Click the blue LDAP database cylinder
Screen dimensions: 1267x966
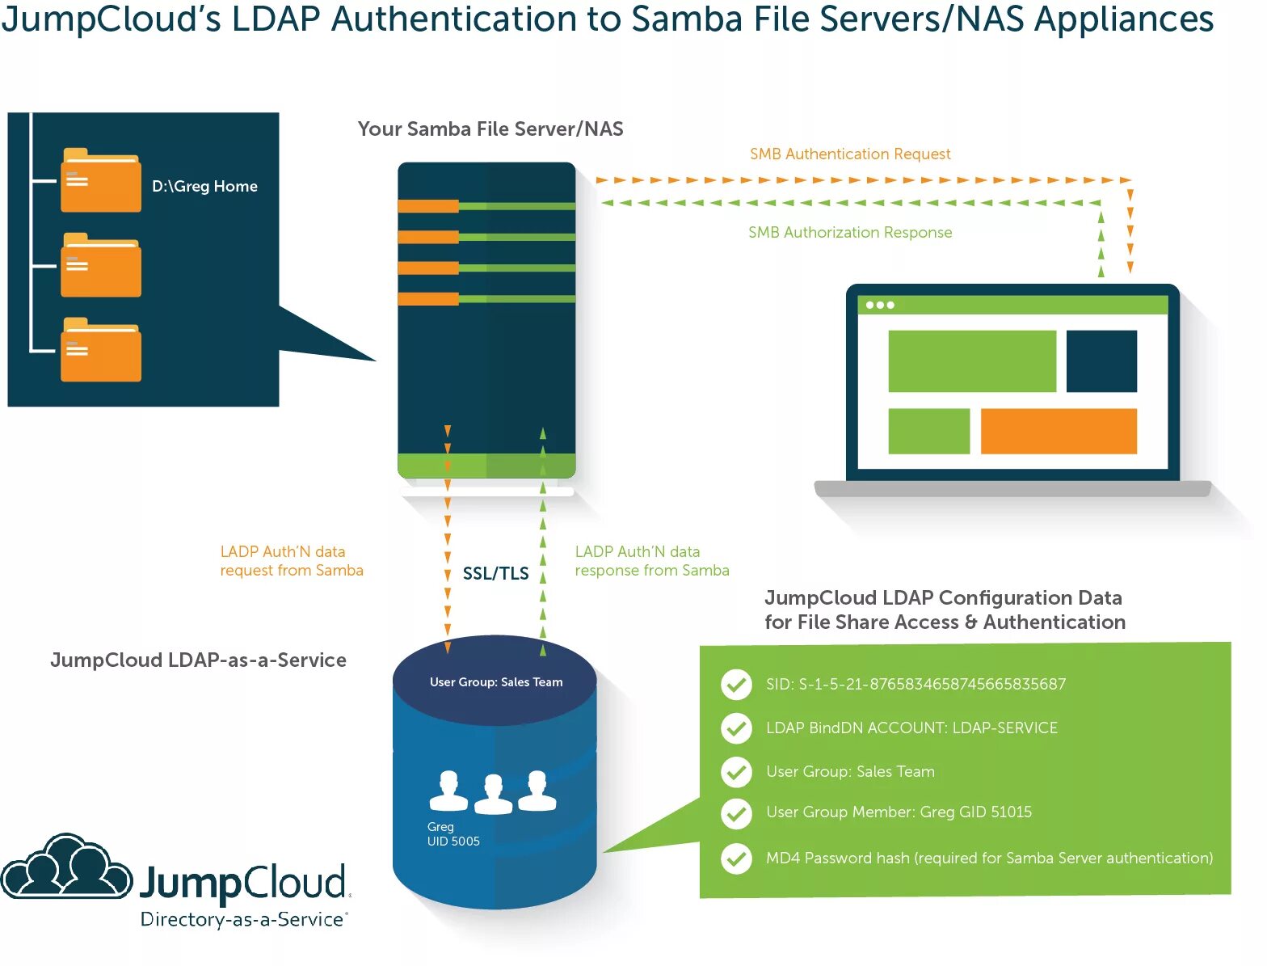coord(495,772)
